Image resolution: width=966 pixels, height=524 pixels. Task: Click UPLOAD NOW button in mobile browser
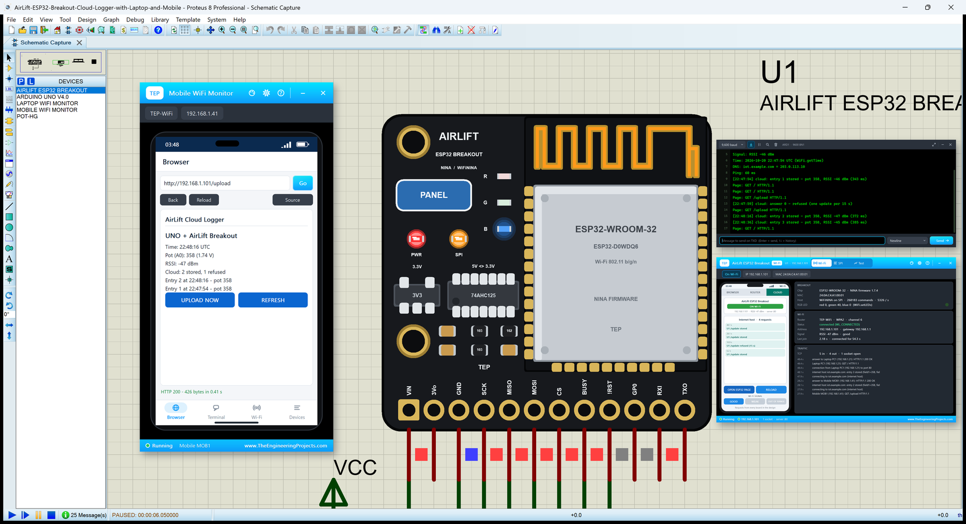point(200,300)
